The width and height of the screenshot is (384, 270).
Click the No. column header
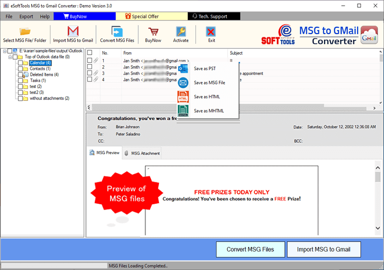(x=111, y=53)
